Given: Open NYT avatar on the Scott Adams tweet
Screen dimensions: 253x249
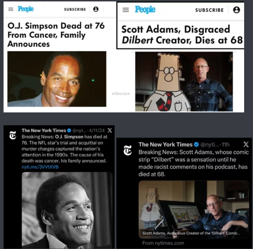Looking at the screenshot, I should tap(128, 150).
